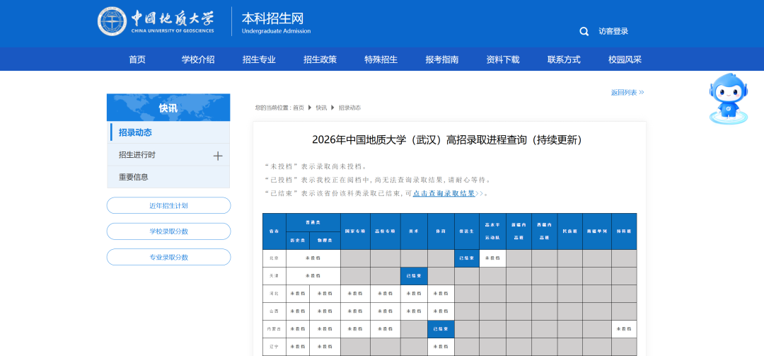Click 预科班 table header
This screenshot has height=356, width=764.
(624, 231)
